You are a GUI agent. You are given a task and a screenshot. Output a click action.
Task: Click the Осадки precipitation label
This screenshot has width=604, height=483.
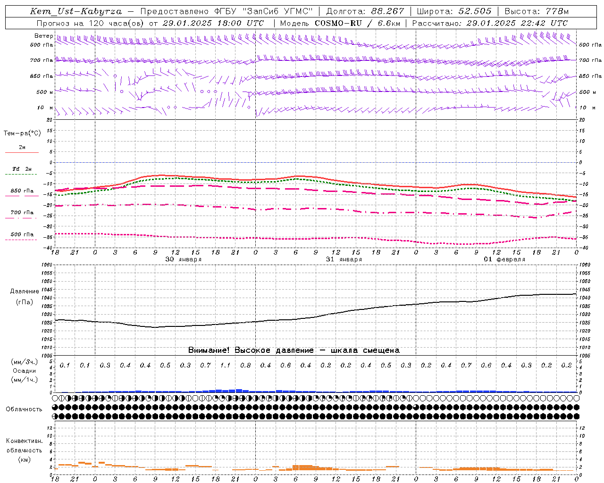[x=24, y=371]
